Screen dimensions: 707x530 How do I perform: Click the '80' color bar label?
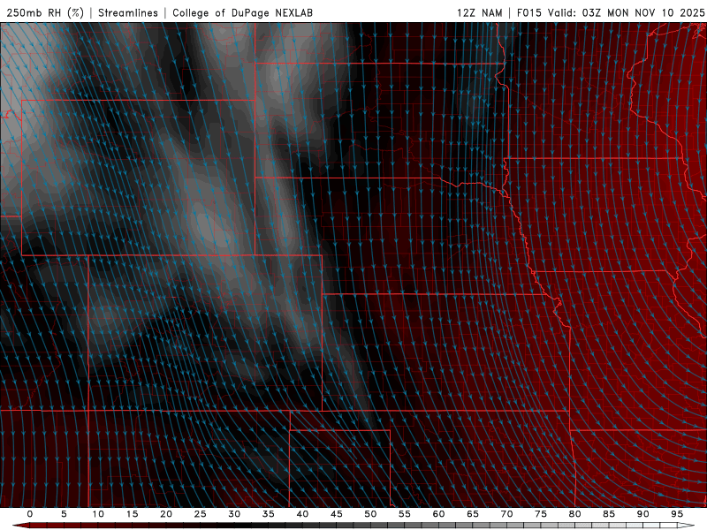click(x=574, y=514)
